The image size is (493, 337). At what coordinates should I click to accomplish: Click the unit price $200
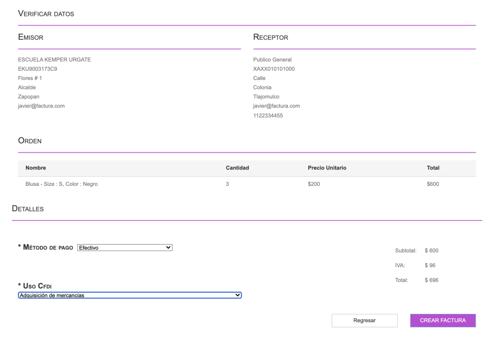[314, 184]
